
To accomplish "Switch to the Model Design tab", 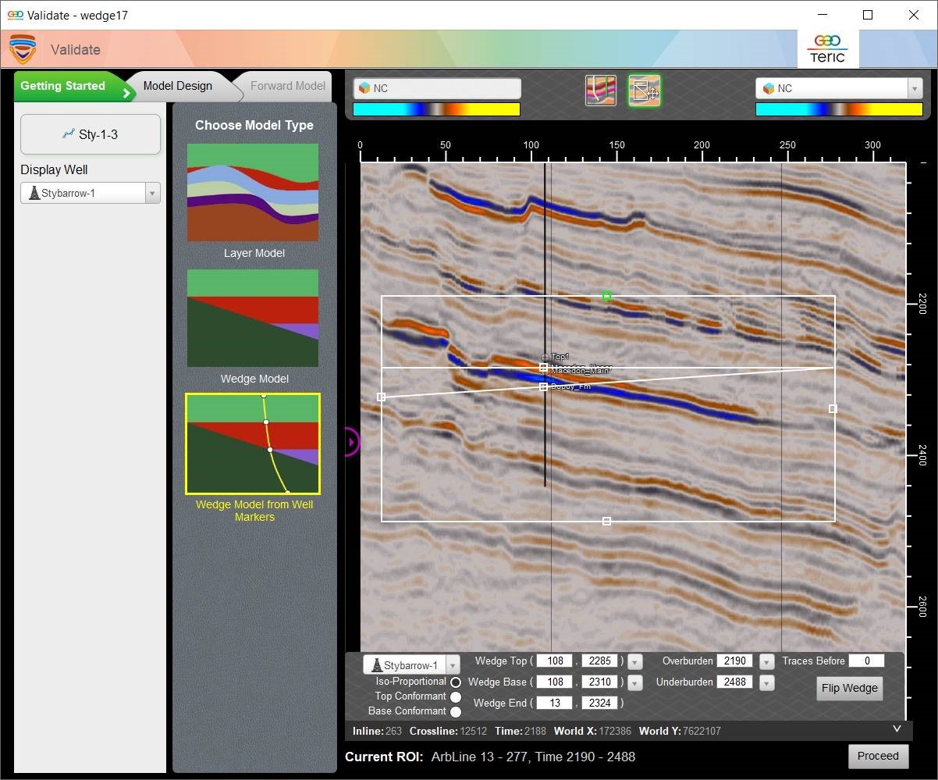I will click(178, 86).
